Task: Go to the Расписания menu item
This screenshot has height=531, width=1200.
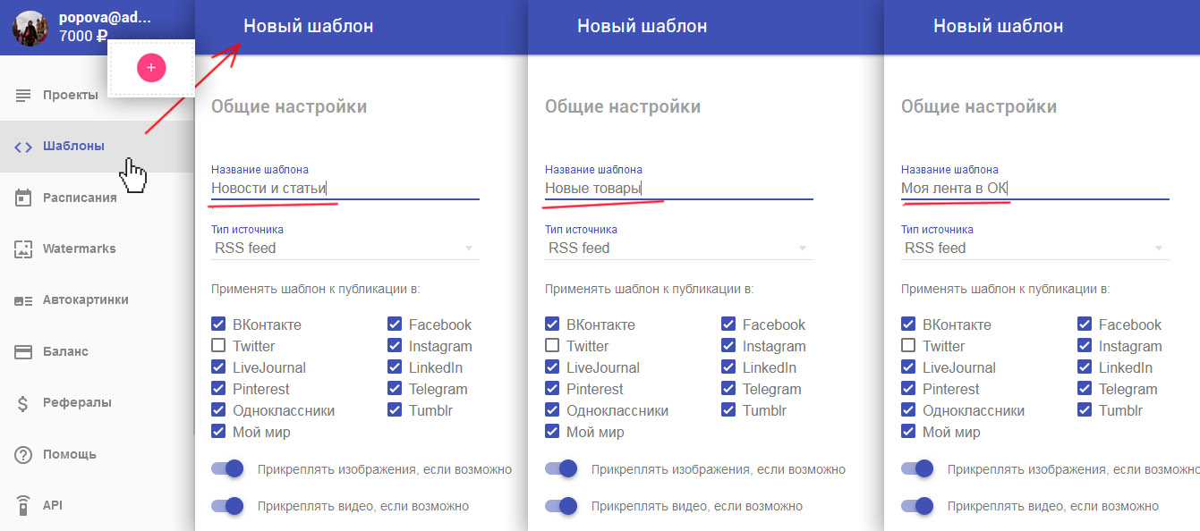Action: click(80, 198)
